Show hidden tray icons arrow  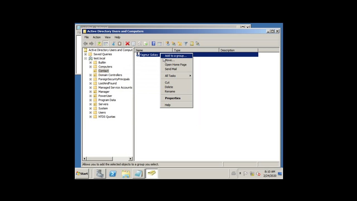pos(240,174)
